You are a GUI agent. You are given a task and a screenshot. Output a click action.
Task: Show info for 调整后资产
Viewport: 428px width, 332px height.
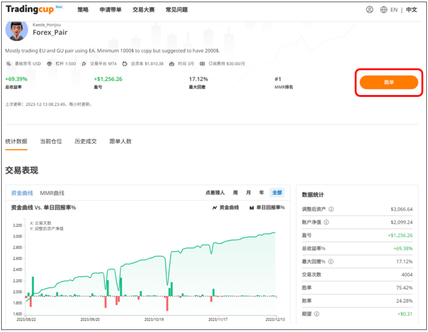(x=331, y=209)
